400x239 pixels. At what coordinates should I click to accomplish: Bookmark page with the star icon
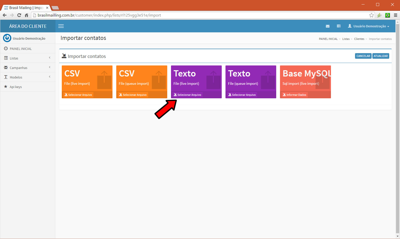point(371,15)
